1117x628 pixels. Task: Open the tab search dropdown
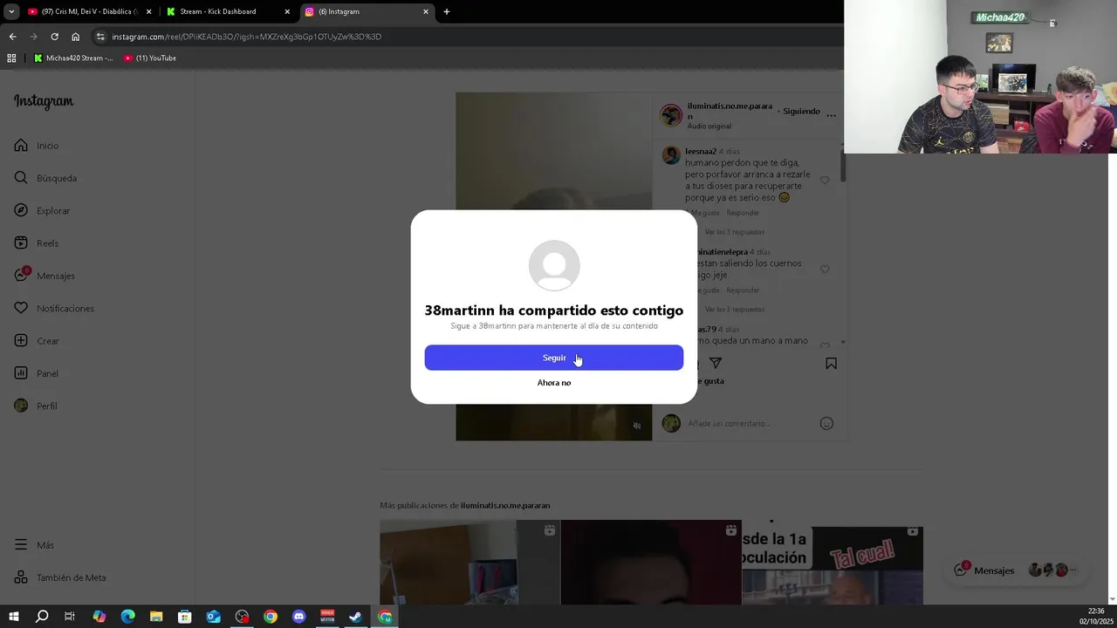(11, 11)
